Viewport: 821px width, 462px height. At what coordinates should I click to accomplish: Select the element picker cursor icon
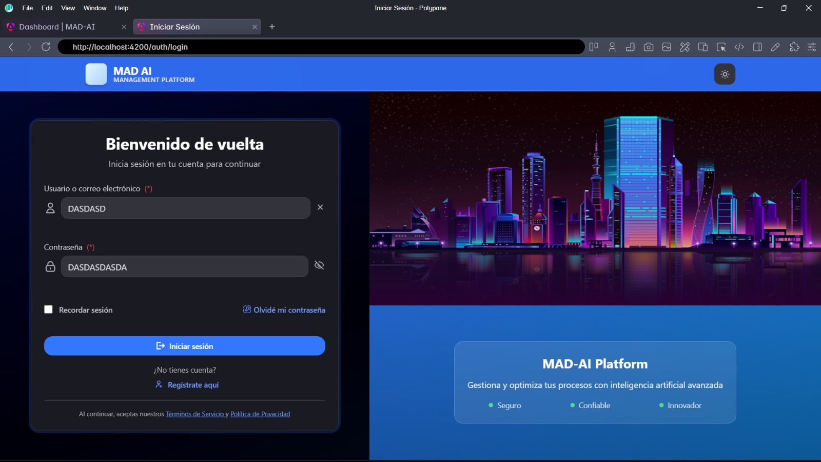click(722, 47)
